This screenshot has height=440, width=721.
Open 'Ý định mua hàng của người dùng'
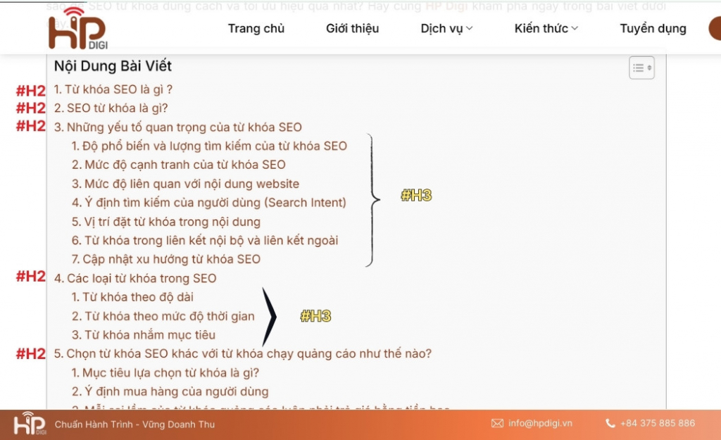click(170, 391)
